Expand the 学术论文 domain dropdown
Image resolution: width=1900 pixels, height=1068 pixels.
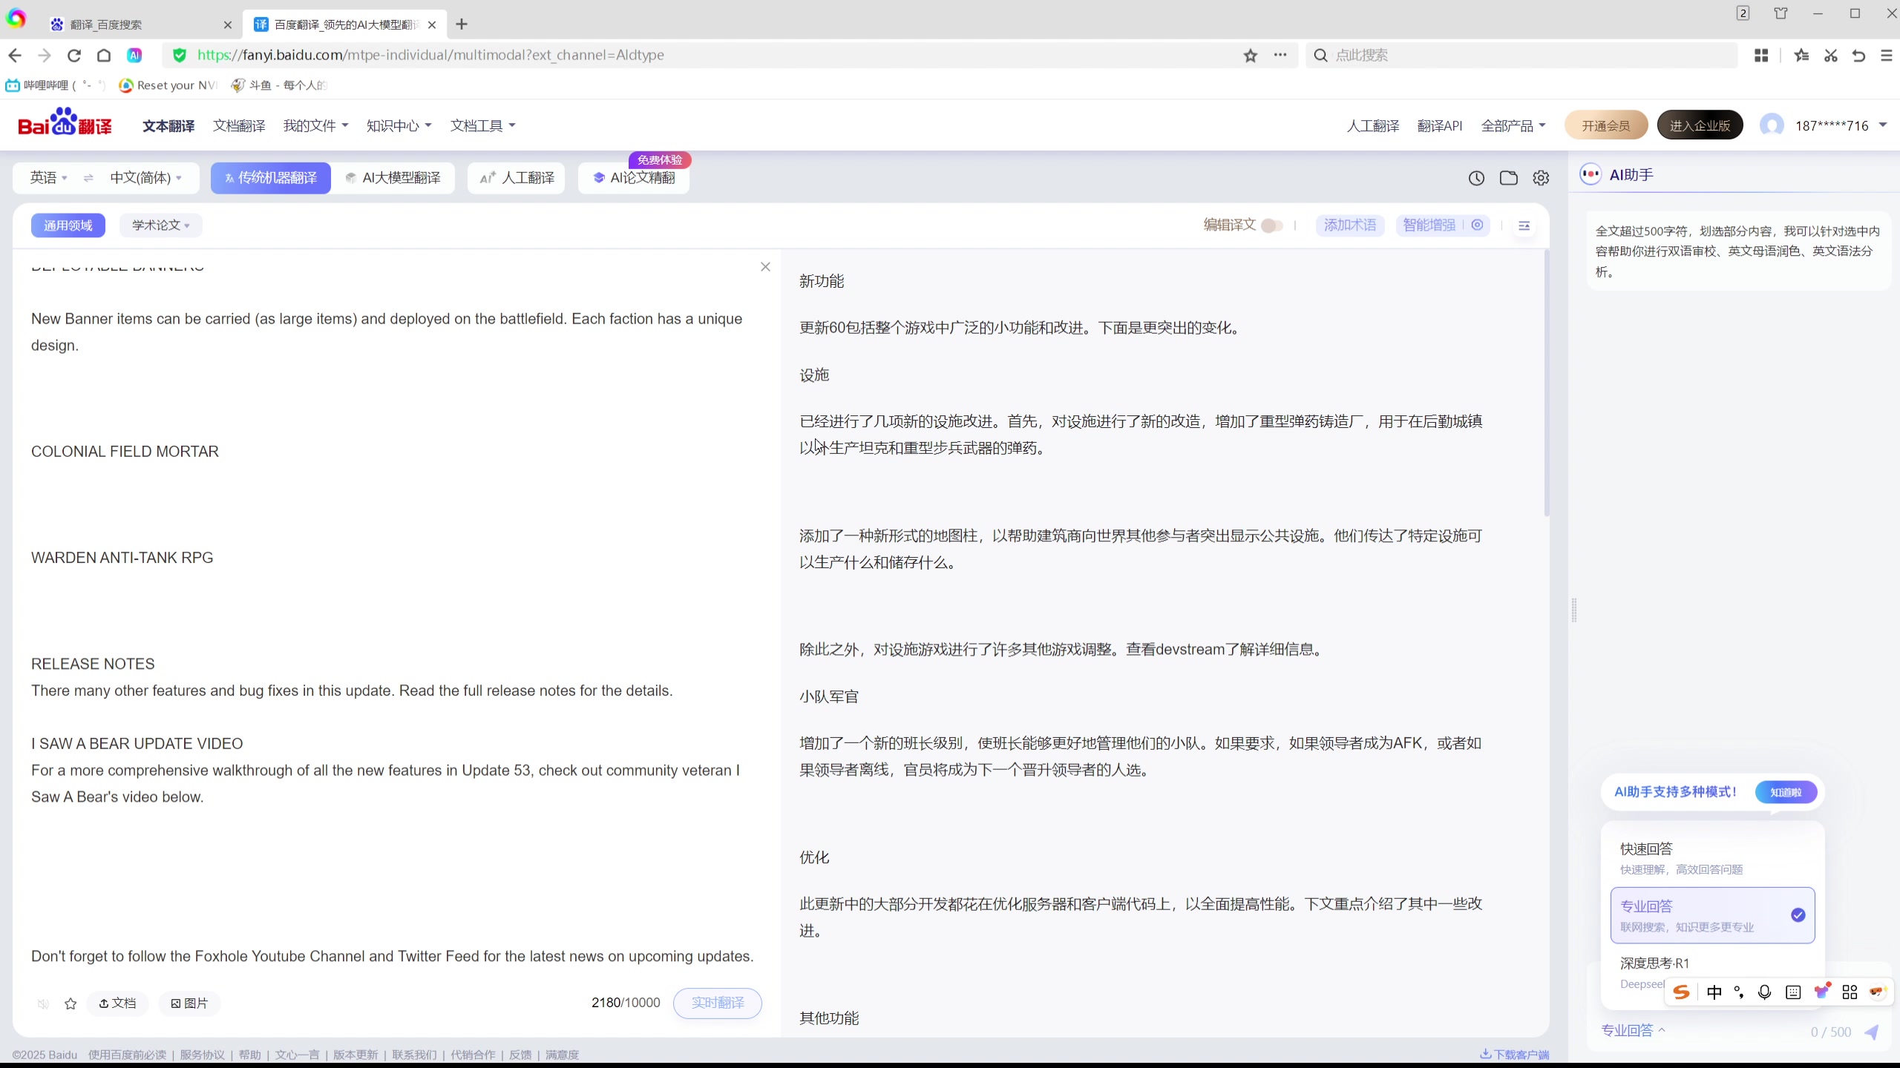pos(160,225)
